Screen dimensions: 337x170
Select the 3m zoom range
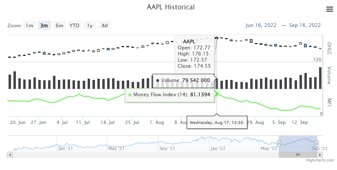pos(44,25)
